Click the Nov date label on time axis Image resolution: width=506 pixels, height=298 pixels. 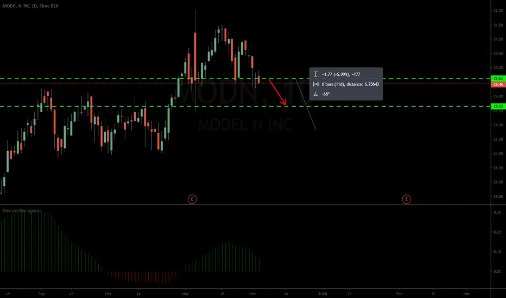coord(185,294)
